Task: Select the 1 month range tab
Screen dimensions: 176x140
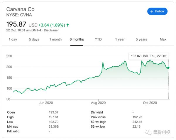Action: [x=55, y=39]
